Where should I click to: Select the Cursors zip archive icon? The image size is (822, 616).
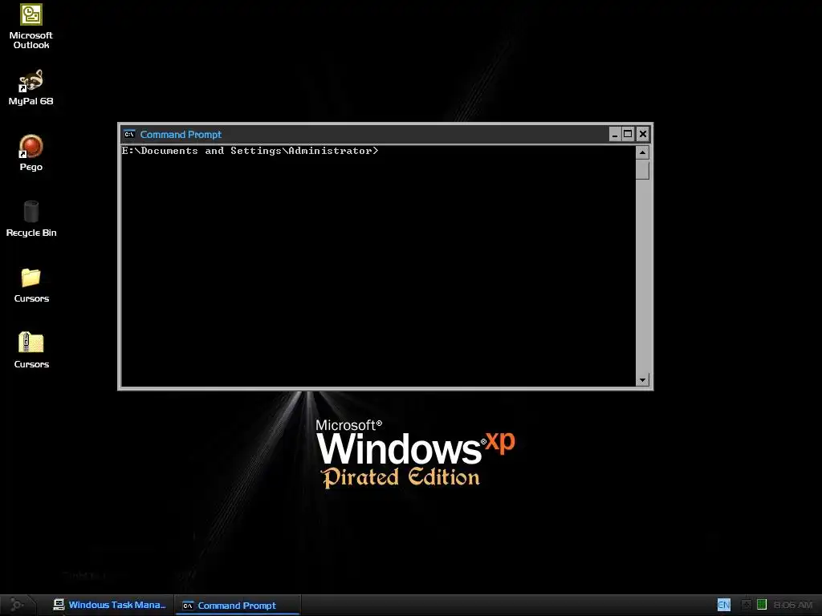(31, 351)
